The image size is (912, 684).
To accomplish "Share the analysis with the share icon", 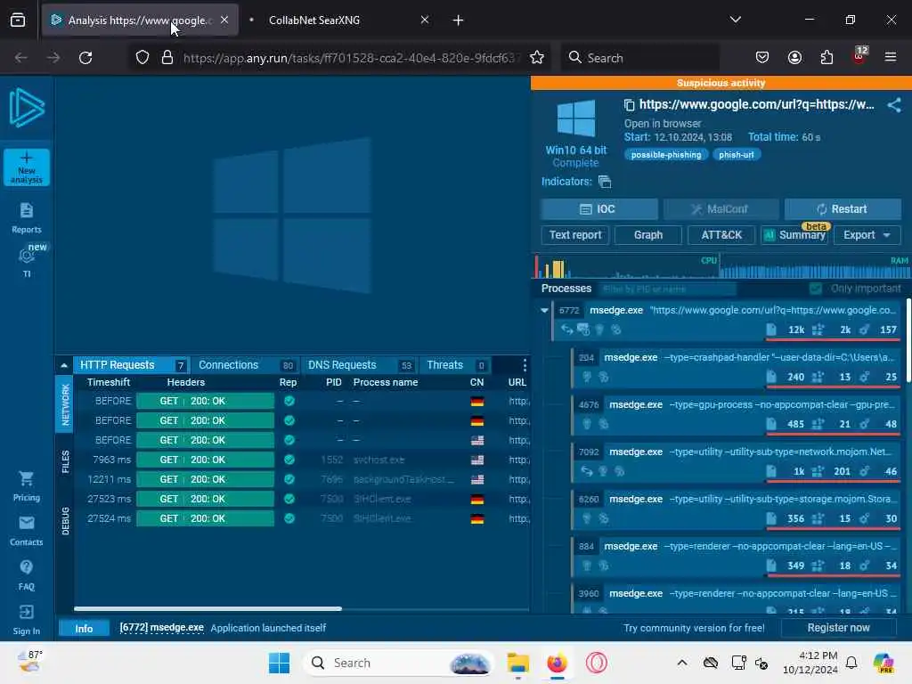I will (894, 105).
